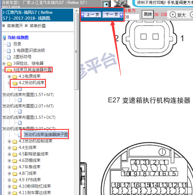Screen dimensions: 193x195
Task: Expand the 4.8门线束 node
Action: [9, 174]
